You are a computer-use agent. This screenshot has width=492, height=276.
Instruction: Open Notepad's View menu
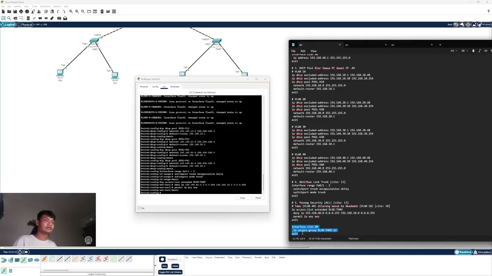click(314, 51)
